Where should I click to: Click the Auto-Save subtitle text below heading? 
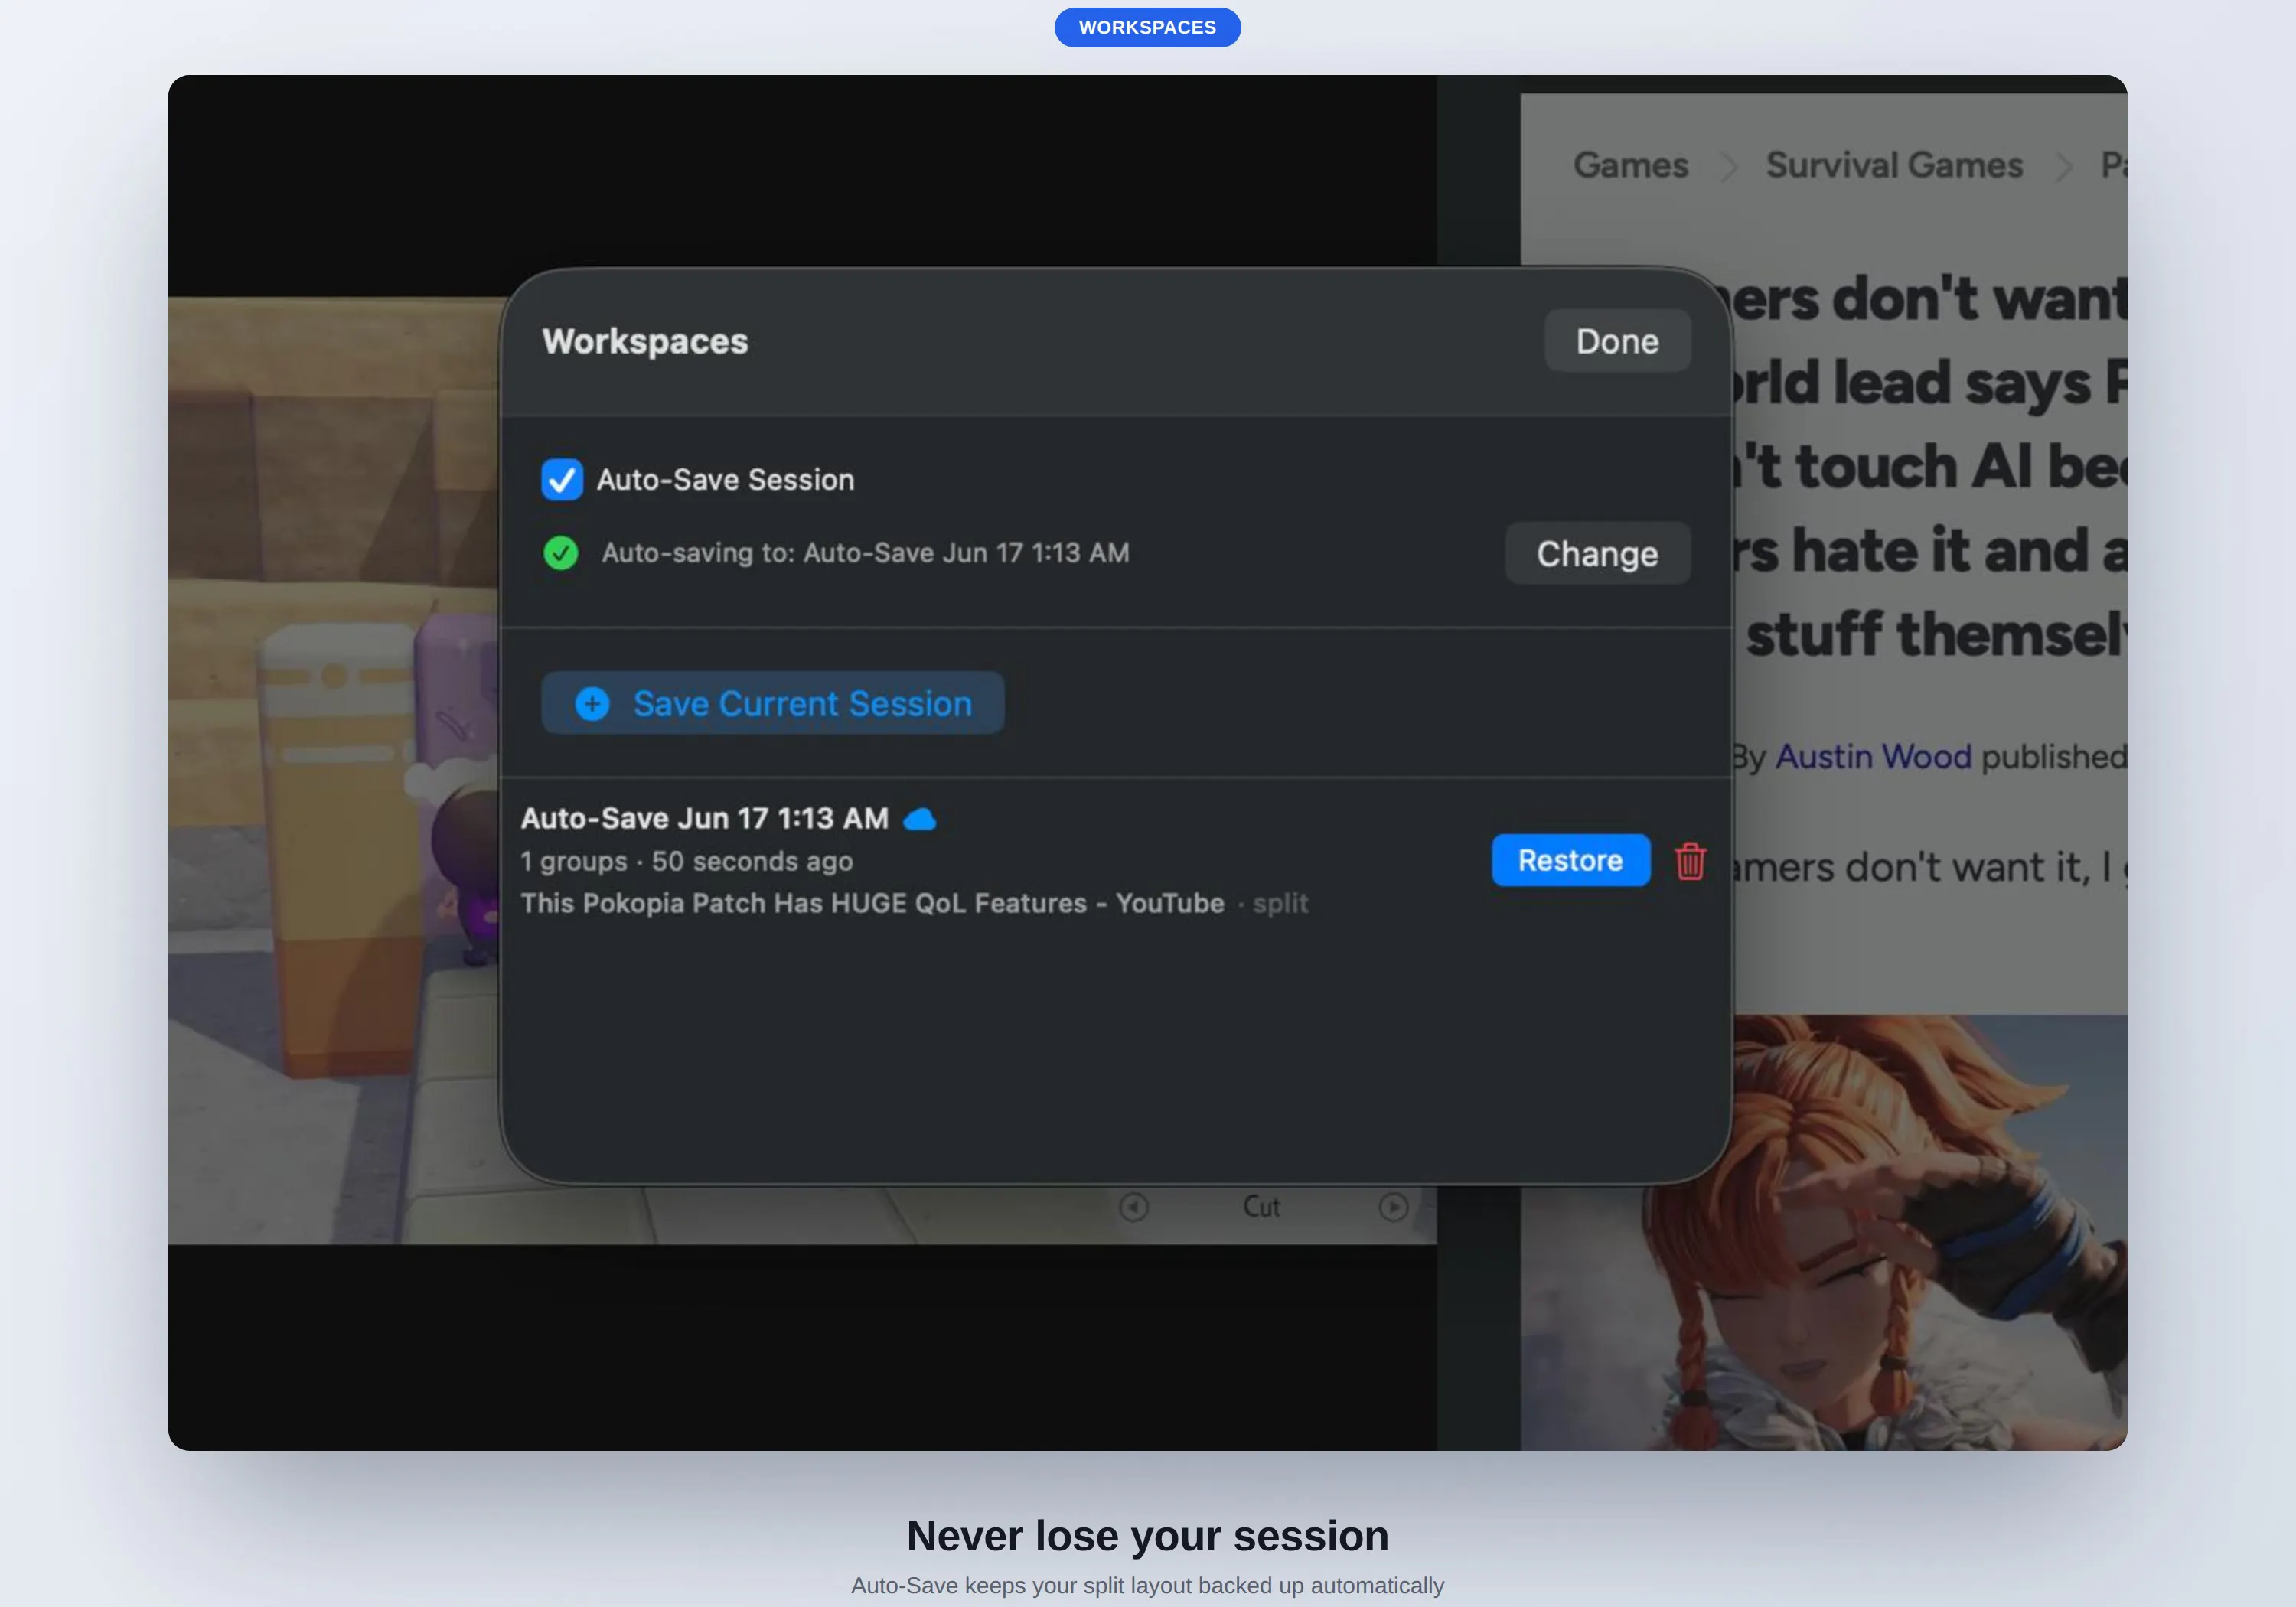pos(1147,1586)
